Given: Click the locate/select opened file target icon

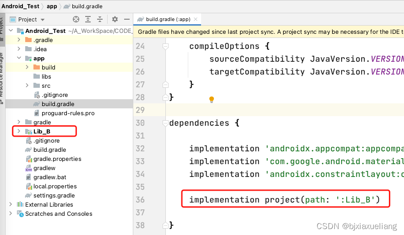Looking at the screenshot, I should pyautogui.click(x=76, y=19).
